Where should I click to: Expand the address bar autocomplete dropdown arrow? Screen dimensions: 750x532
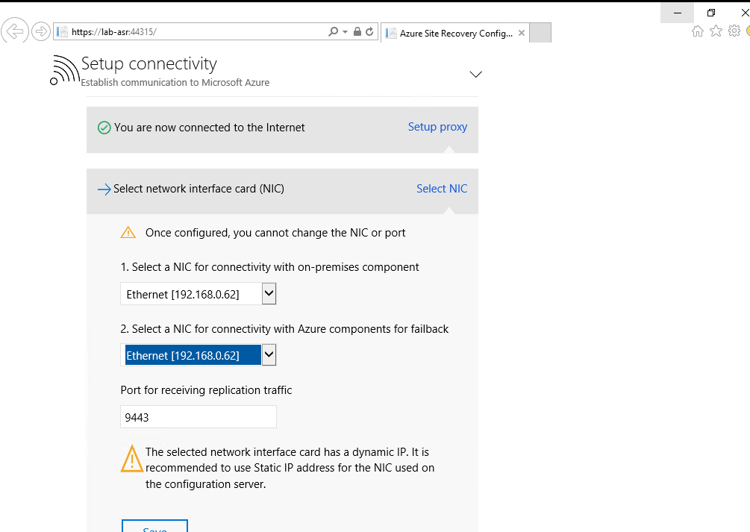click(345, 32)
